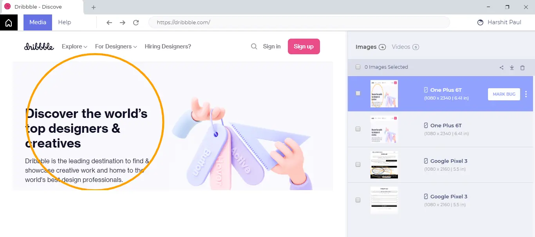535x237 pixels.
Task: Toggle the select all images checkbox
Action: pyautogui.click(x=358, y=67)
